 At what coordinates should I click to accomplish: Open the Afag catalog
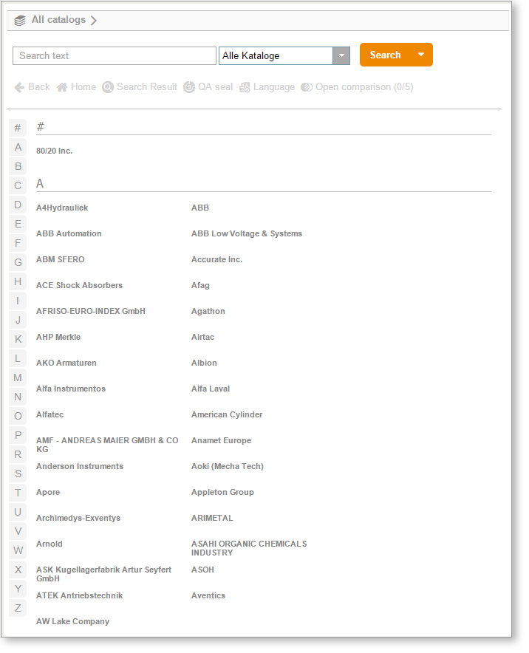point(200,285)
